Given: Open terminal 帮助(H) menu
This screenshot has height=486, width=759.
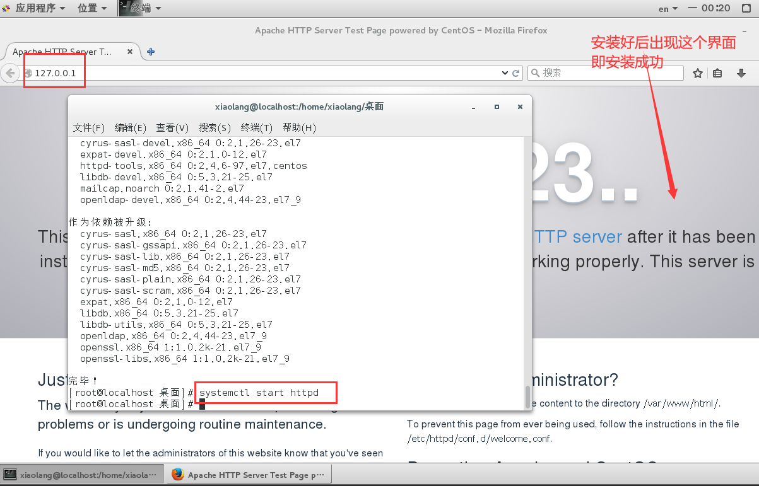Looking at the screenshot, I should [299, 127].
